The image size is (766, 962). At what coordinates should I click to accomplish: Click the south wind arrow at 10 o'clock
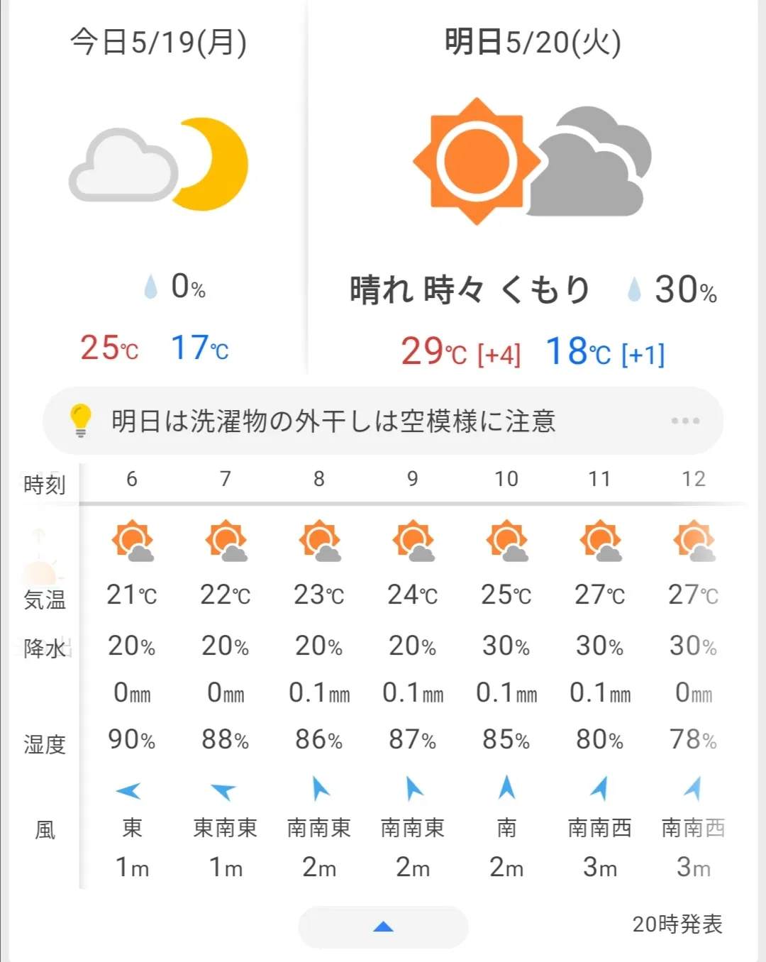coord(506,787)
